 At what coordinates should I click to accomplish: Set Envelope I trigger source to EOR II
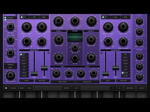coord(24,64)
